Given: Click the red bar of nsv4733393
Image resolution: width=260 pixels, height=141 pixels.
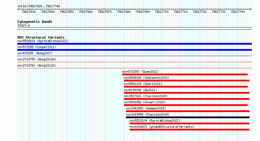Looking at the screenshot, I should pos(185,74).
